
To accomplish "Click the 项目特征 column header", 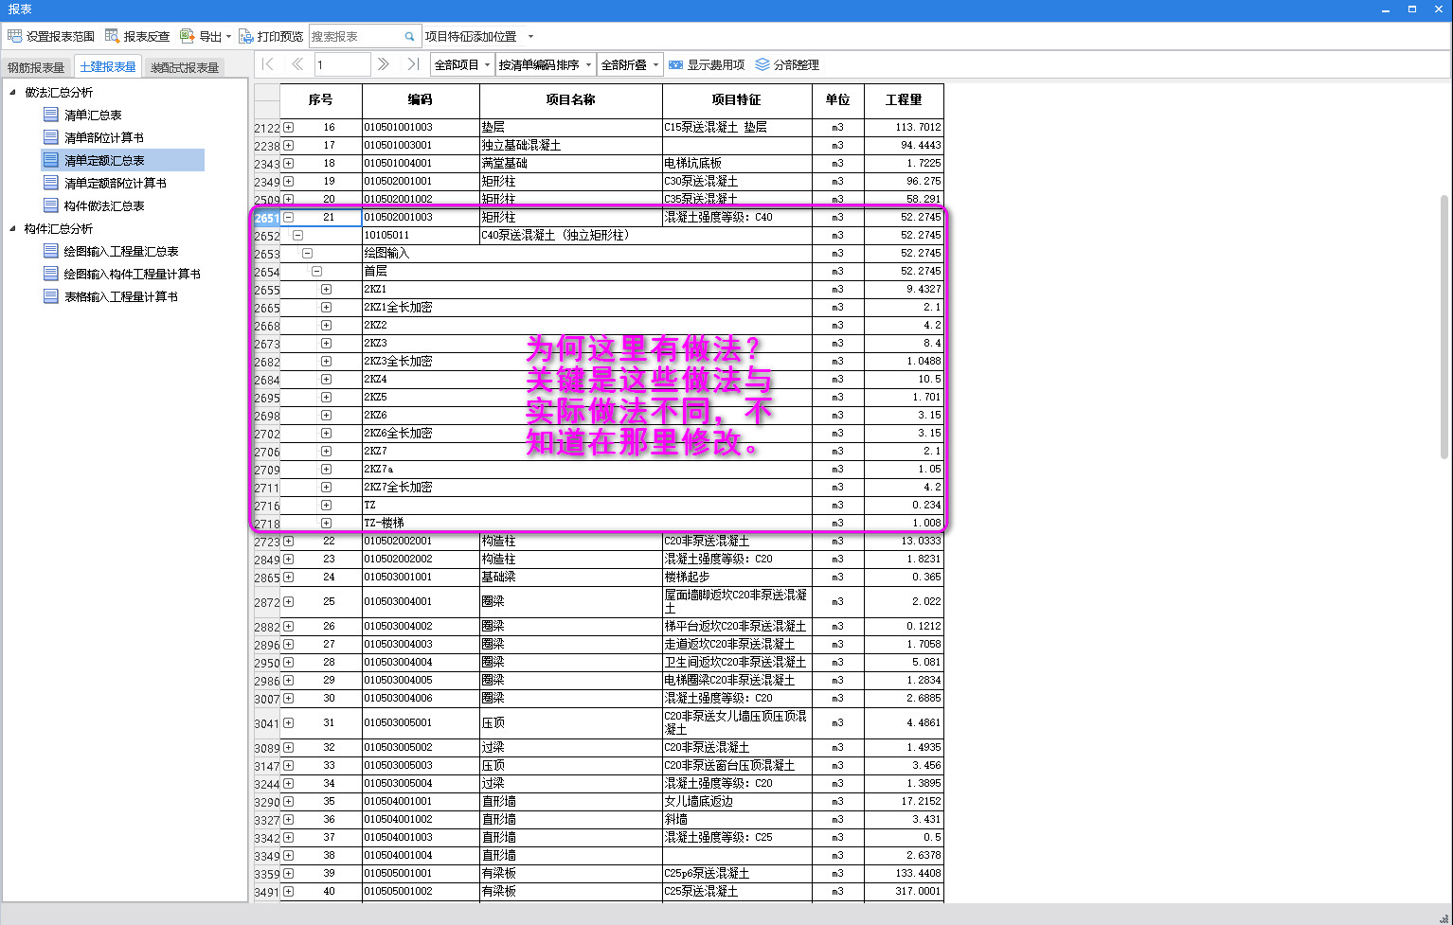I will (737, 99).
